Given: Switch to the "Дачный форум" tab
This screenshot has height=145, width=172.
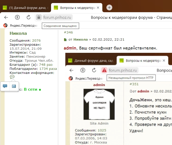Looking at the screenshot, I should [26, 8].
